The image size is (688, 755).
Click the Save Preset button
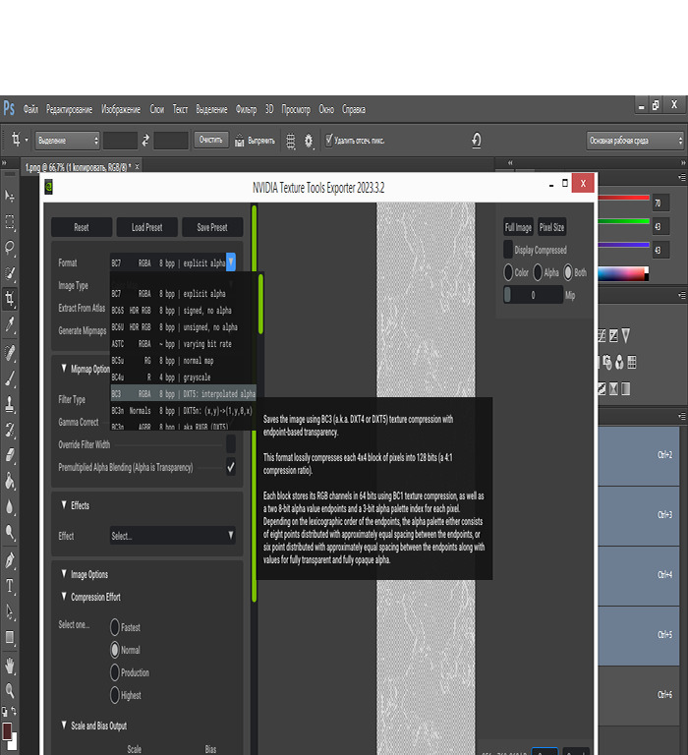pyautogui.click(x=212, y=227)
